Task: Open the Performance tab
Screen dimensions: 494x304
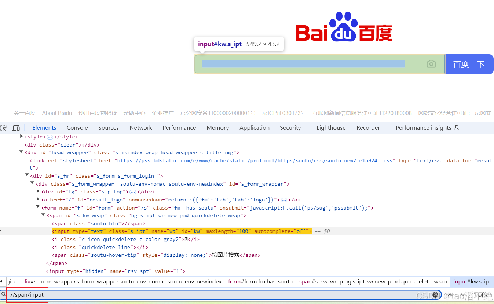Action: [179, 128]
